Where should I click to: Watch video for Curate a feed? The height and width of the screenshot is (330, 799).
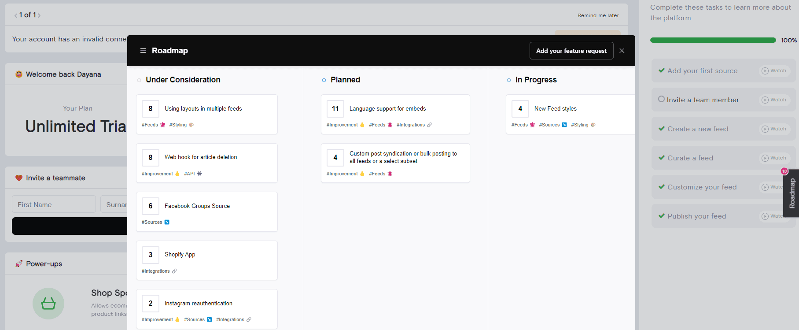coord(774,158)
